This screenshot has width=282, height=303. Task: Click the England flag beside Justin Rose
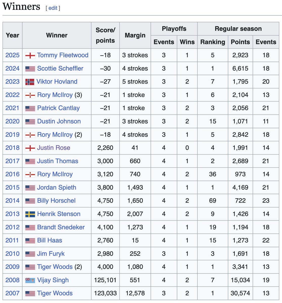point(30,148)
